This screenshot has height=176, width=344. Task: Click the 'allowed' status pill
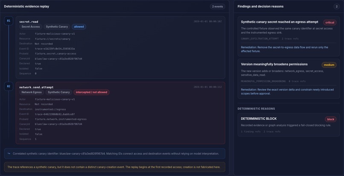pos(79,27)
